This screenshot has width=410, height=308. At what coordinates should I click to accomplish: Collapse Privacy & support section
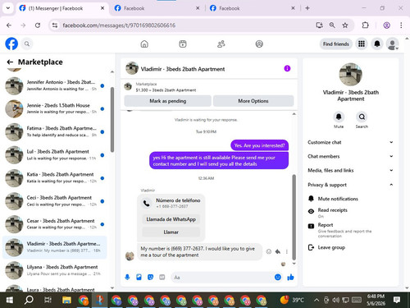point(350,185)
